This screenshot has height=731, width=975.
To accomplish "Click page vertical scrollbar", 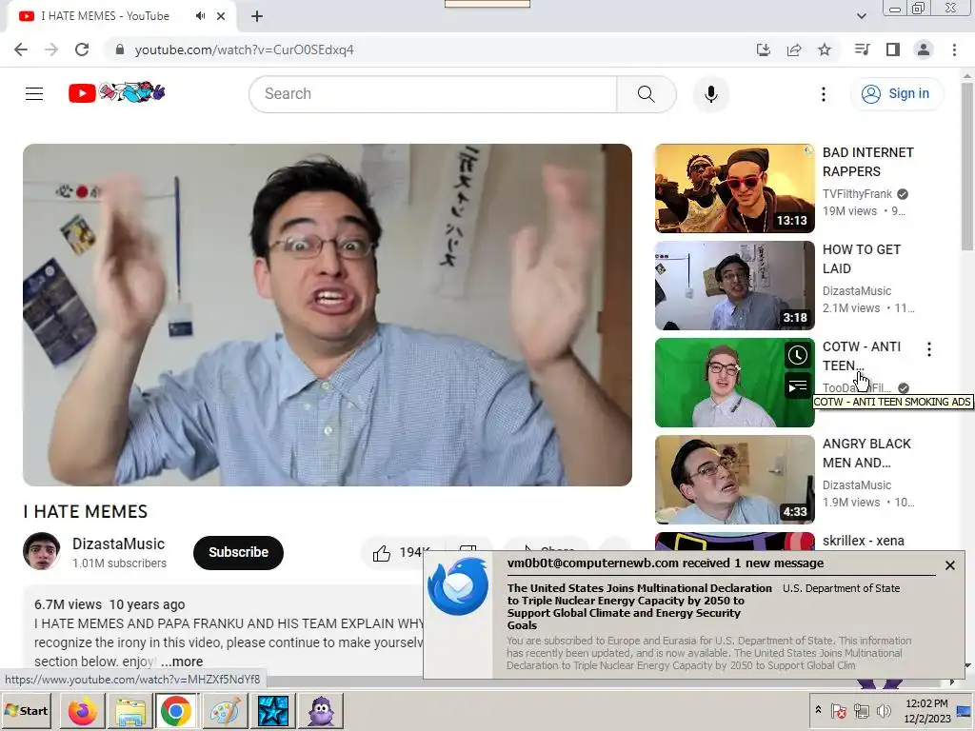I will (967, 166).
